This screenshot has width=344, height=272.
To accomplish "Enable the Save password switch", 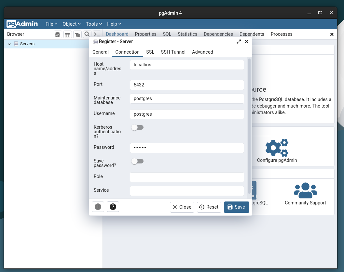I will tap(138, 162).
